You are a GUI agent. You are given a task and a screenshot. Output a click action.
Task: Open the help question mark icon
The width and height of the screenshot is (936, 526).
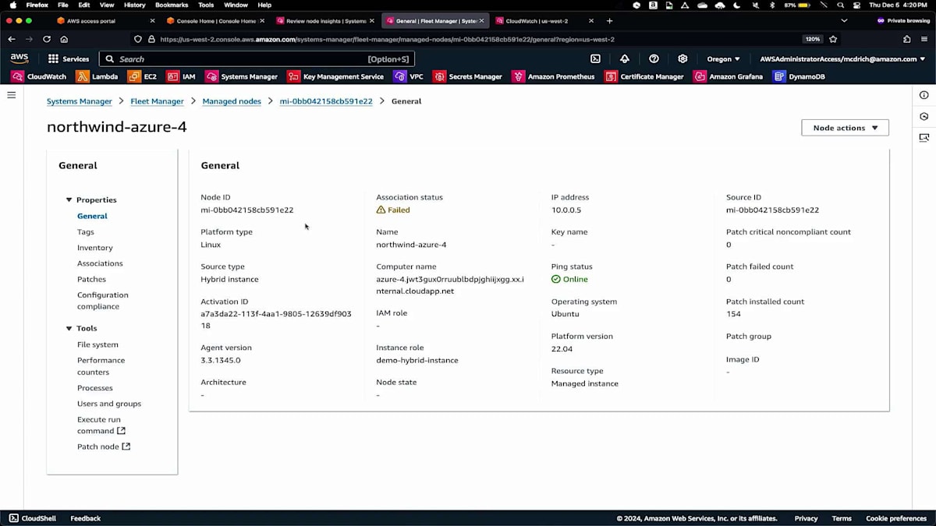pos(654,58)
